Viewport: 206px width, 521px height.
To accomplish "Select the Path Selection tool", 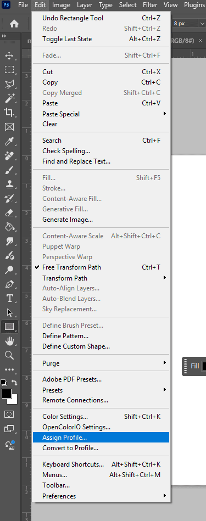I will point(9,313).
